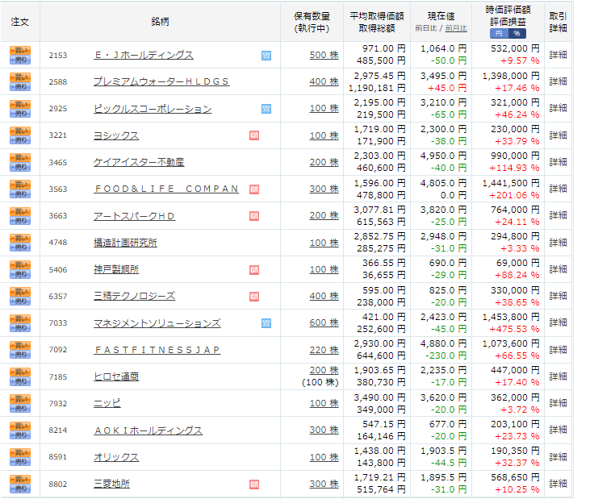Open 詳細 for 三菱地所 row
This screenshot has width=590, height=499.
558,483
